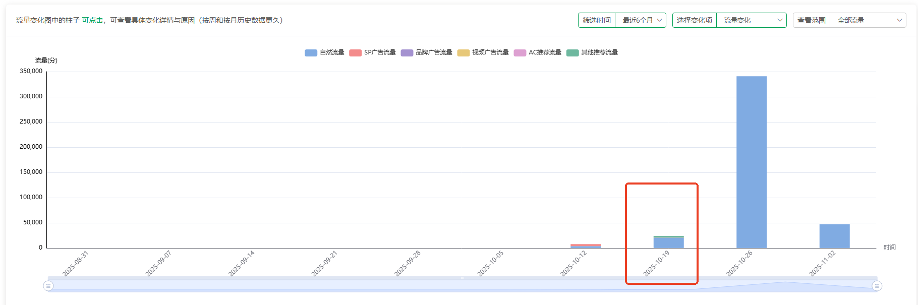Screen dimensions: 918x305
Task: Click the right zoom slider handle
Action: pos(877,286)
